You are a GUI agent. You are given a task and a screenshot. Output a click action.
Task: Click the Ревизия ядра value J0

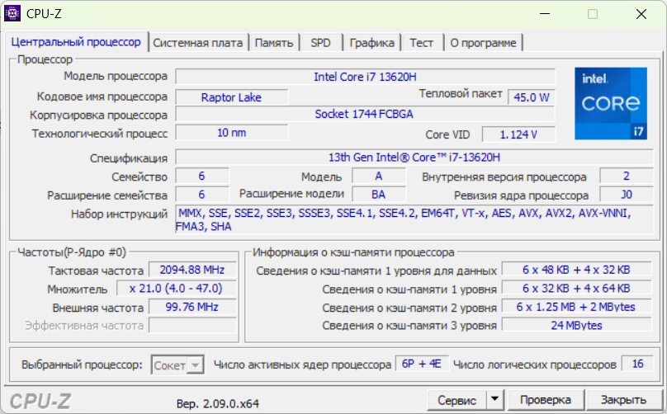(627, 195)
